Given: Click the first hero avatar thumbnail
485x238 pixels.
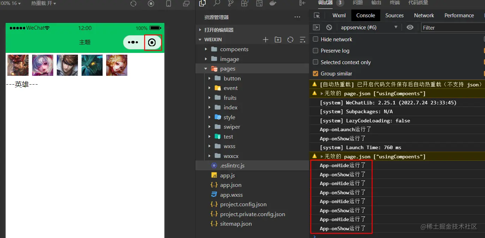Looking at the screenshot, I should point(18,65).
